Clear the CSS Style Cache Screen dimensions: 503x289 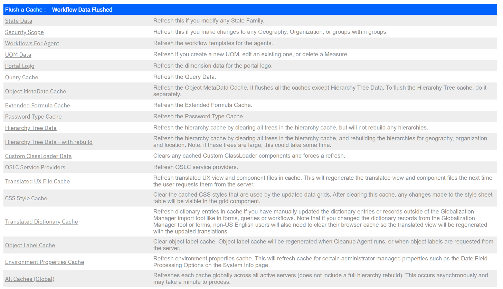(x=26, y=198)
